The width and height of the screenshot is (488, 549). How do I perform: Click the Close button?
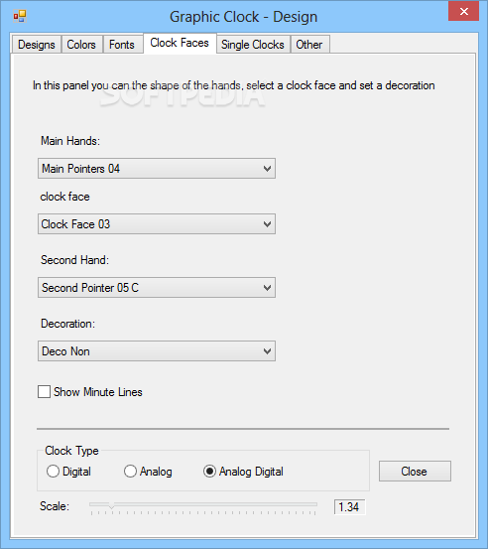pos(415,472)
